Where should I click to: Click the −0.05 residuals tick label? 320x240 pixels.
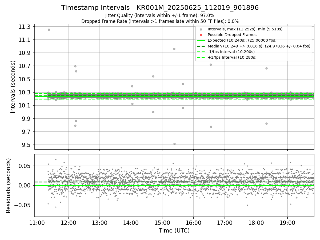tap(22, 205)
